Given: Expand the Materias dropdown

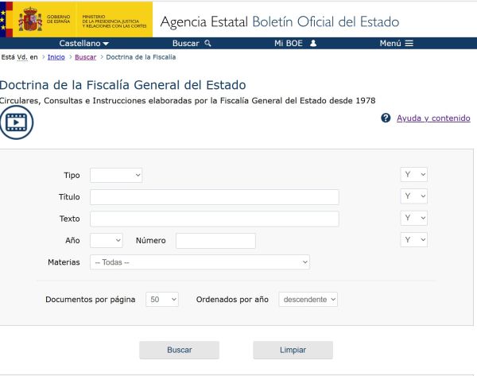Looking at the screenshot, I should pyautogui.click(x=200, y=262).
